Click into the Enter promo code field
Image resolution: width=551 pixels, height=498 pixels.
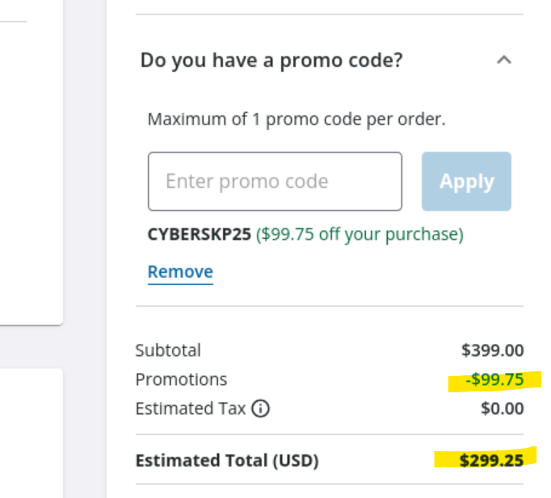[x=275, y=181]
